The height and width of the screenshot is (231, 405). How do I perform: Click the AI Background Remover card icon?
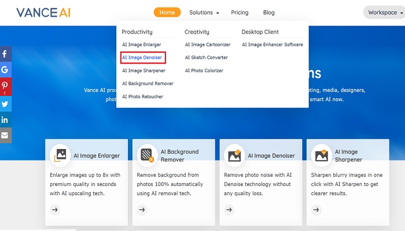coord(147,155)
